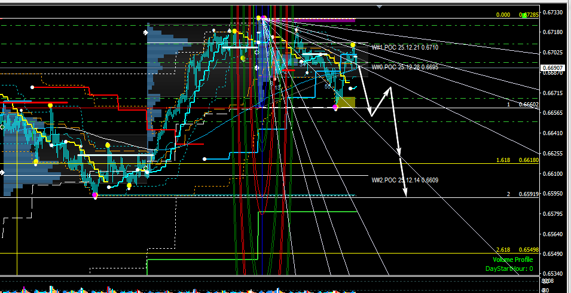Click the W#0.POC 25.12.28 0.6695 label

(405, 68)
